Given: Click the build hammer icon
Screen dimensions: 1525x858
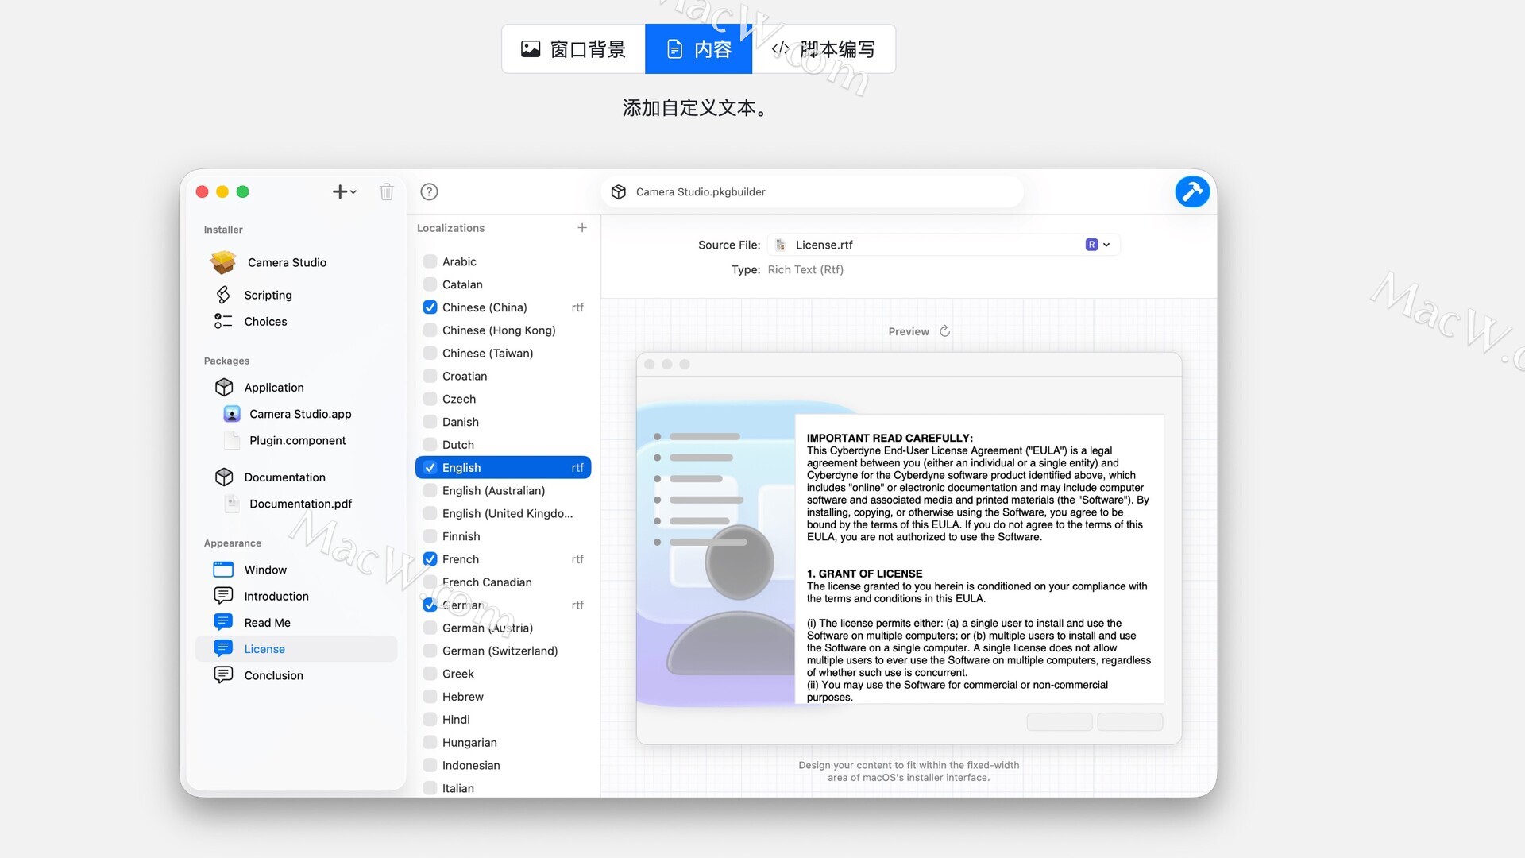Looking at the screenshot, I should click(1191, 191).
